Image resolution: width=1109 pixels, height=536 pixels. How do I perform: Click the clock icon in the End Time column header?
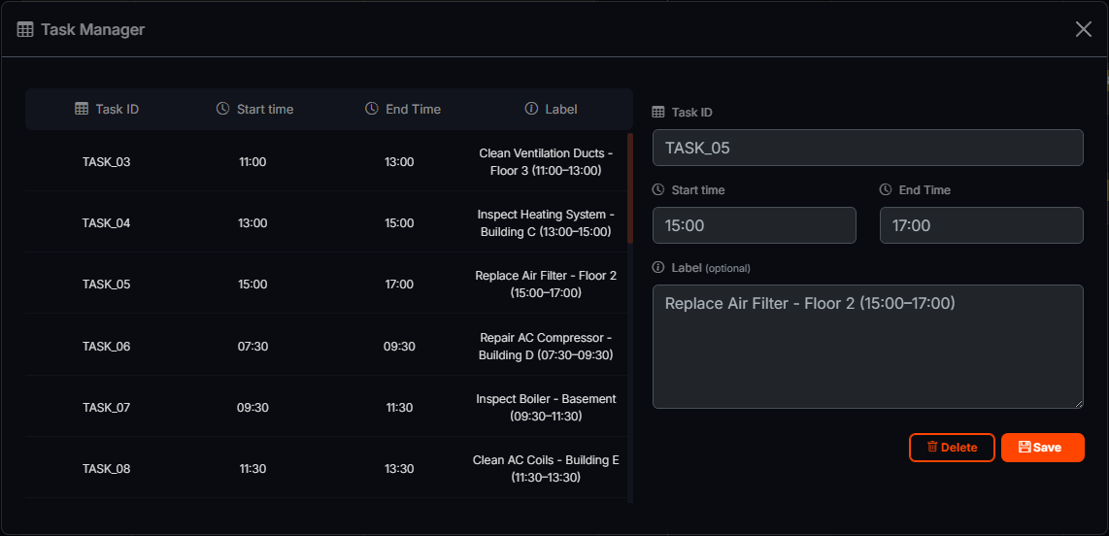click(372, 109)
